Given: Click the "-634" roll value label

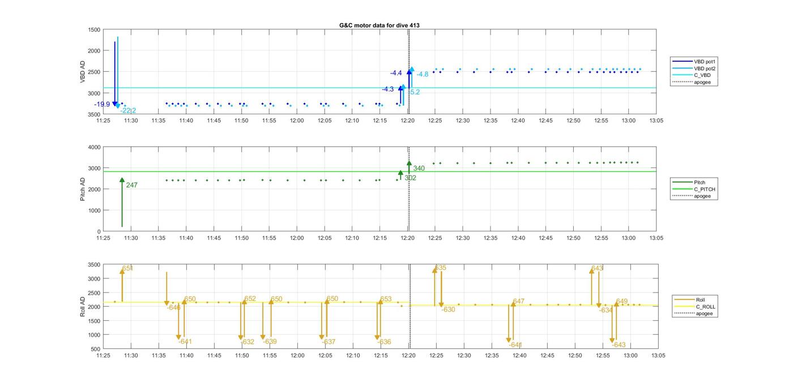Looking at the screenshot, I should (x=606, y=310).
